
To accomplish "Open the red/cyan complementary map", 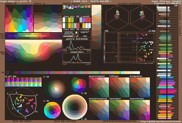I will coord(119,87).
